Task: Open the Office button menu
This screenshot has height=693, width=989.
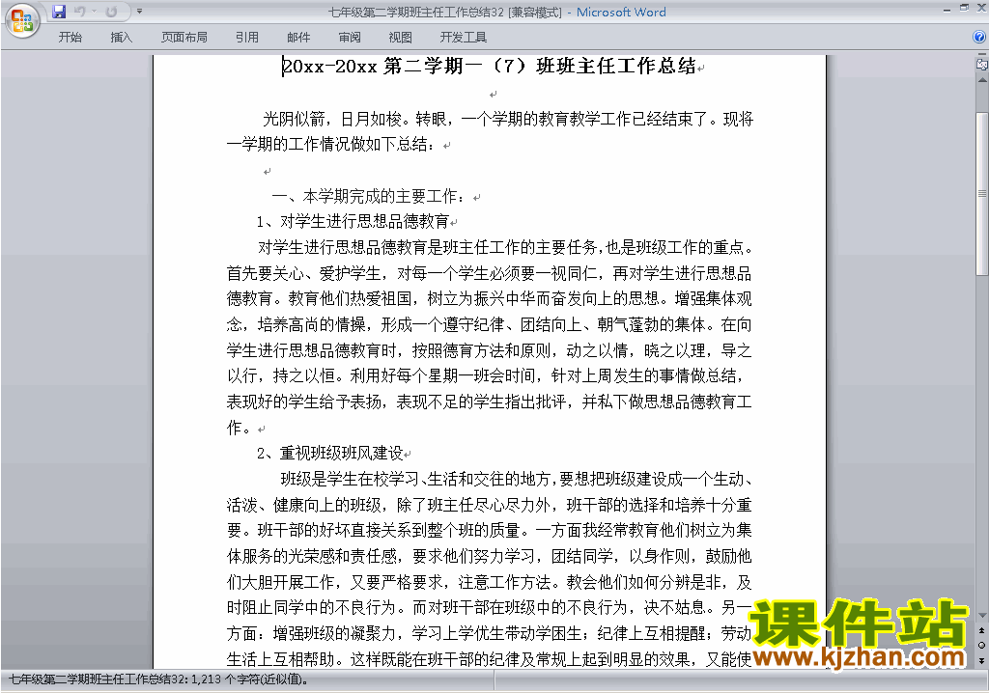Action: (x=22, y=20)
